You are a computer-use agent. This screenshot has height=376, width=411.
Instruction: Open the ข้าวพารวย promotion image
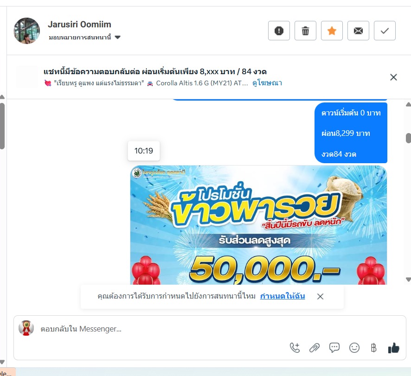258,225
